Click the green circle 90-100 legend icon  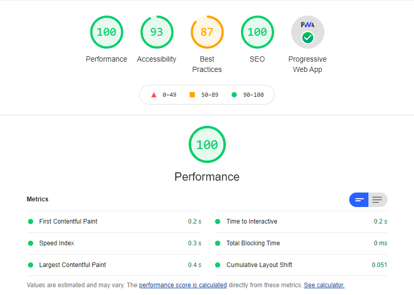click(x=234, y=95)
